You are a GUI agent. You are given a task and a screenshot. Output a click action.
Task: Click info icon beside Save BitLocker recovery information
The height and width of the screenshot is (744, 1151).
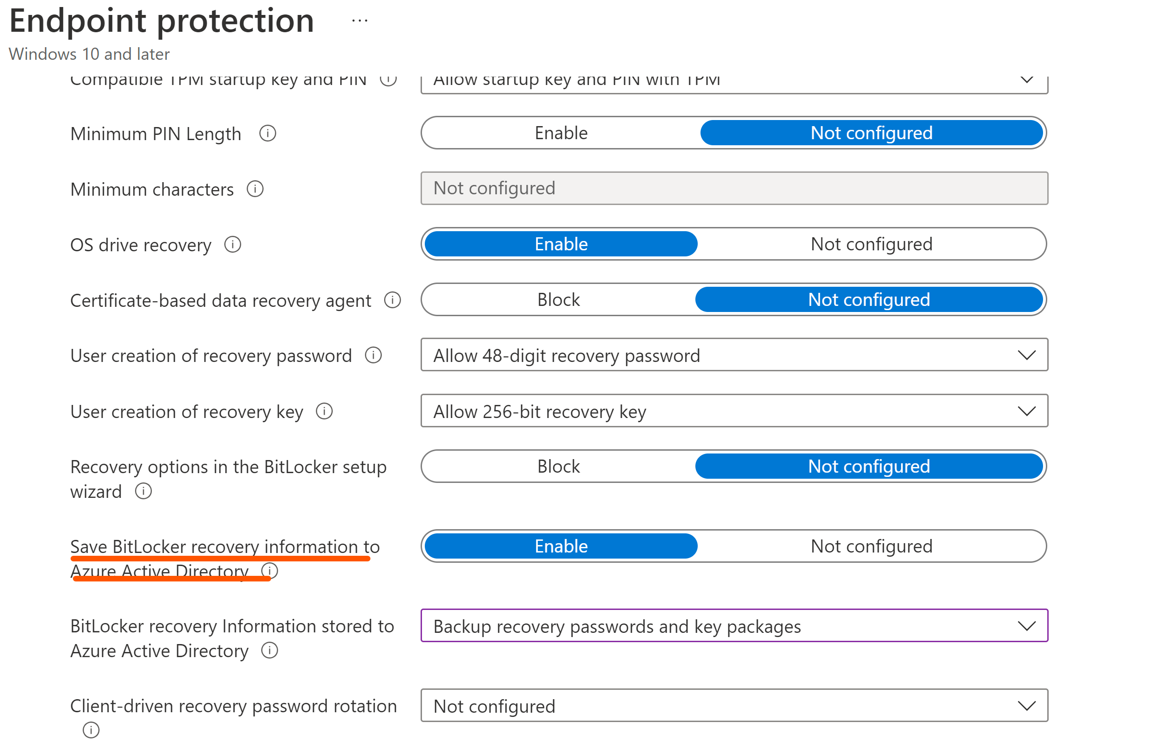point(269,571)
